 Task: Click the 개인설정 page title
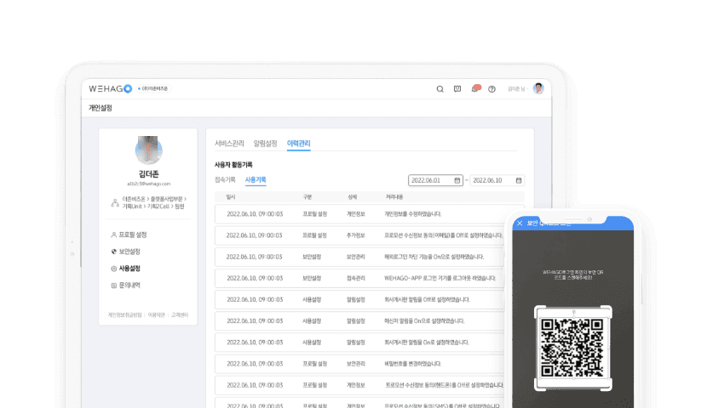pyautogui.click(x=101, y=108)
